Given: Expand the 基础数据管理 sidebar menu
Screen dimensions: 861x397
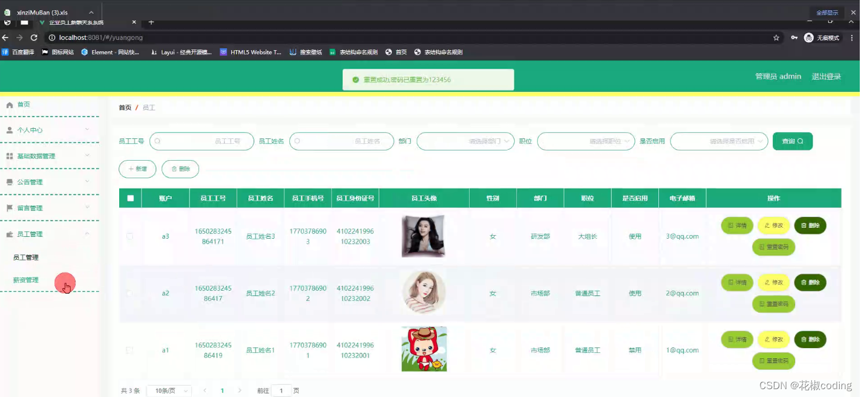Looking at the screenshot, I should (x=48, y=156).
